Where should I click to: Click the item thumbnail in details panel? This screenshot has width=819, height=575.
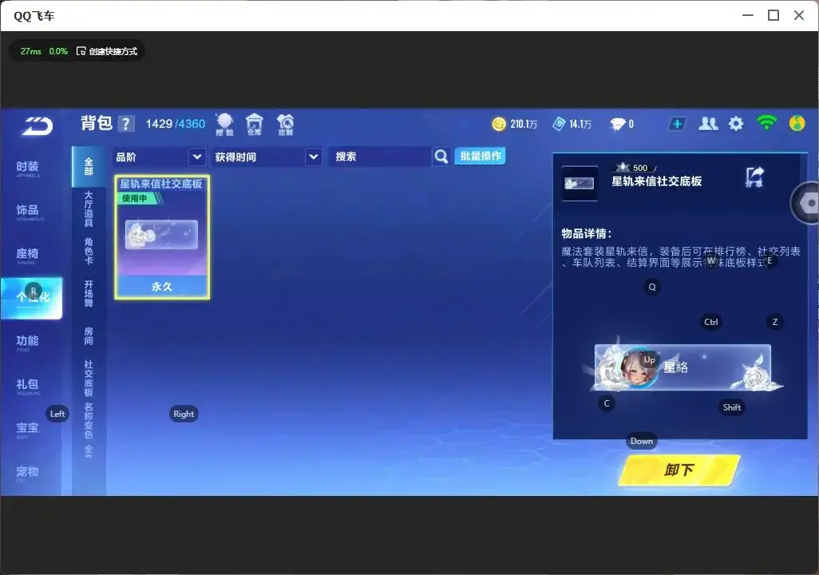[x=580, y=183]
